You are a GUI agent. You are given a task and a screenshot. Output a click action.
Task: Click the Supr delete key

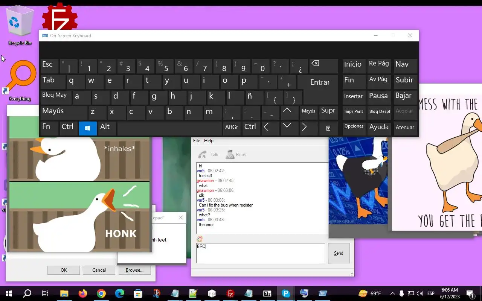(x=328, y=112)
